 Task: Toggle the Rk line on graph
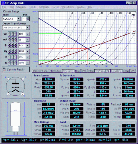coord(108,71)
